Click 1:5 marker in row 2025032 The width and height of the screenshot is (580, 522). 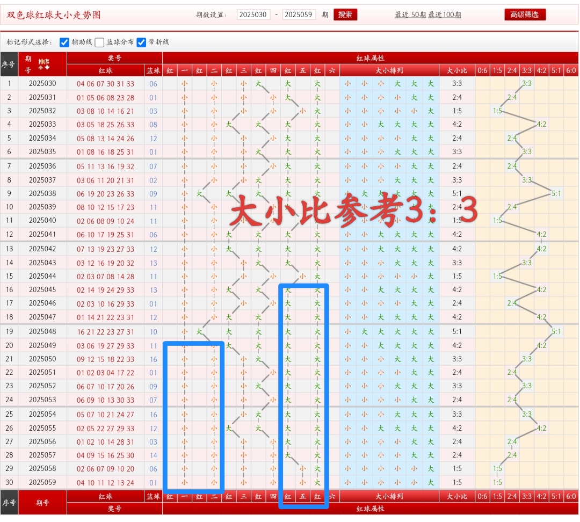(x=497, y=111)
